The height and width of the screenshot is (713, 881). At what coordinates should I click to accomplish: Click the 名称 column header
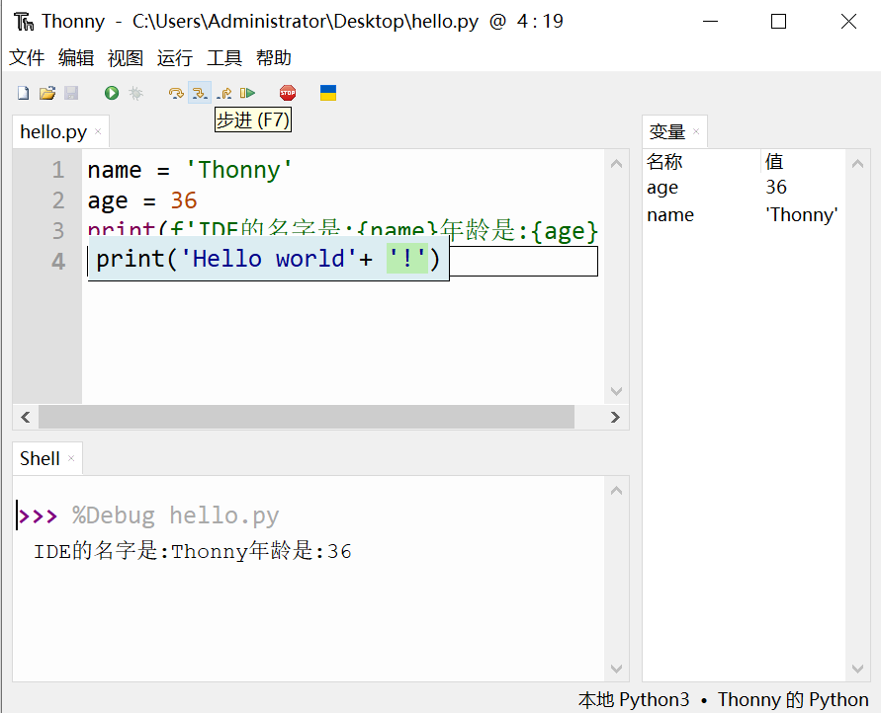[702, 162]
